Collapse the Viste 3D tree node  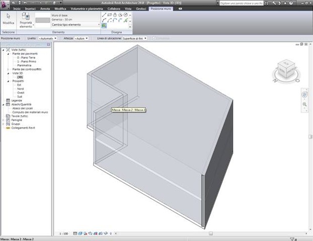click(9, 73)
